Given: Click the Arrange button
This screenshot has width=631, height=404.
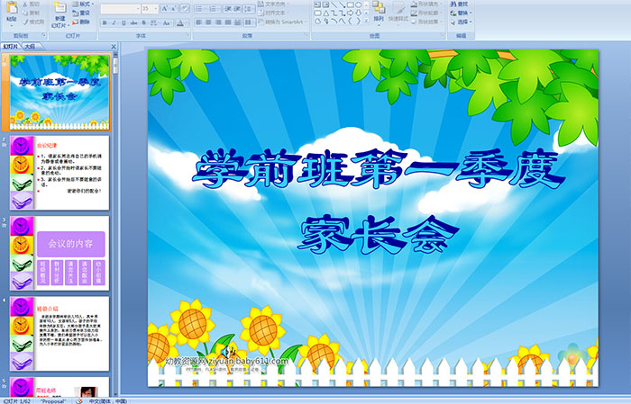Looking at the screenshot, I should (x=379, y=13).
